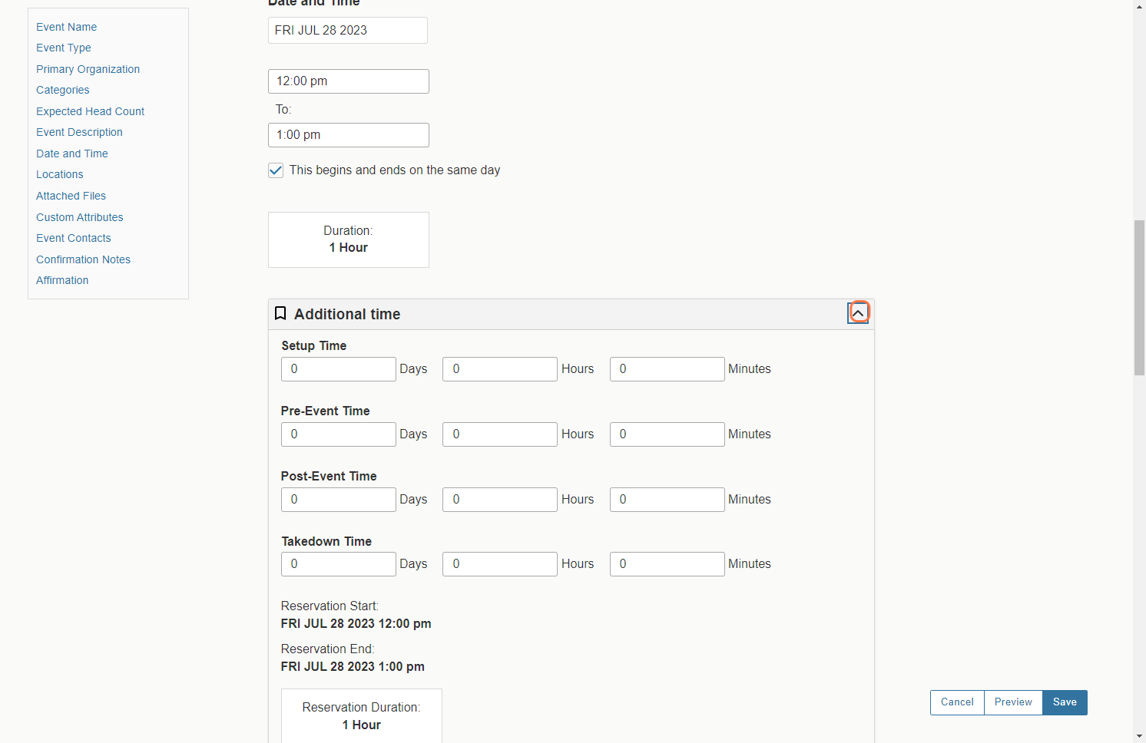Screen dimensions: 1146x743
Task: Go to Expected Head Count link
Action: [90, 111]
